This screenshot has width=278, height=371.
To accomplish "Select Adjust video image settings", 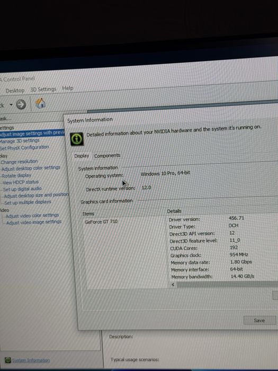I will (x=34, y=222).
